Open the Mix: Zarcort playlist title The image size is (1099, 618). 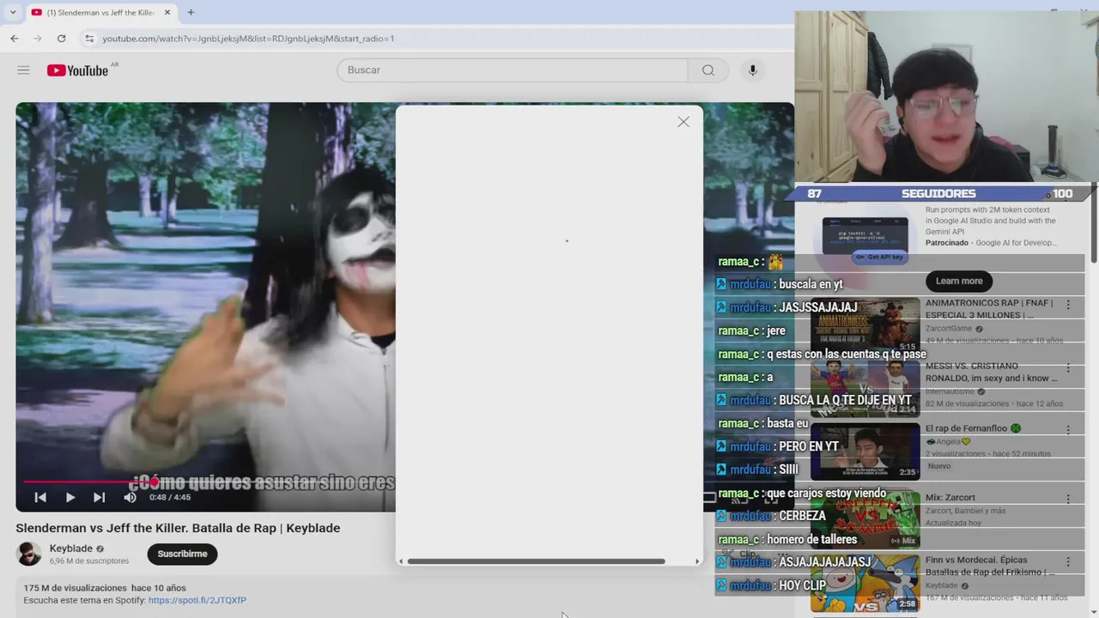tap(950, 497)
